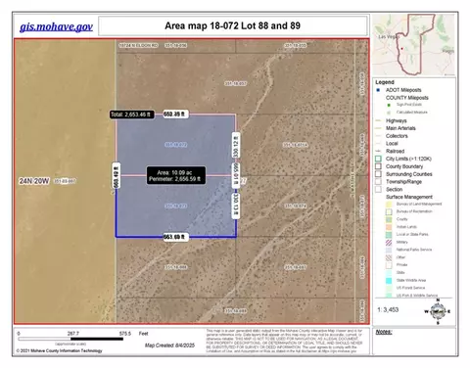
Task: Click the green Sign-Post milepost dot symbol
Action: click(389, 105)
